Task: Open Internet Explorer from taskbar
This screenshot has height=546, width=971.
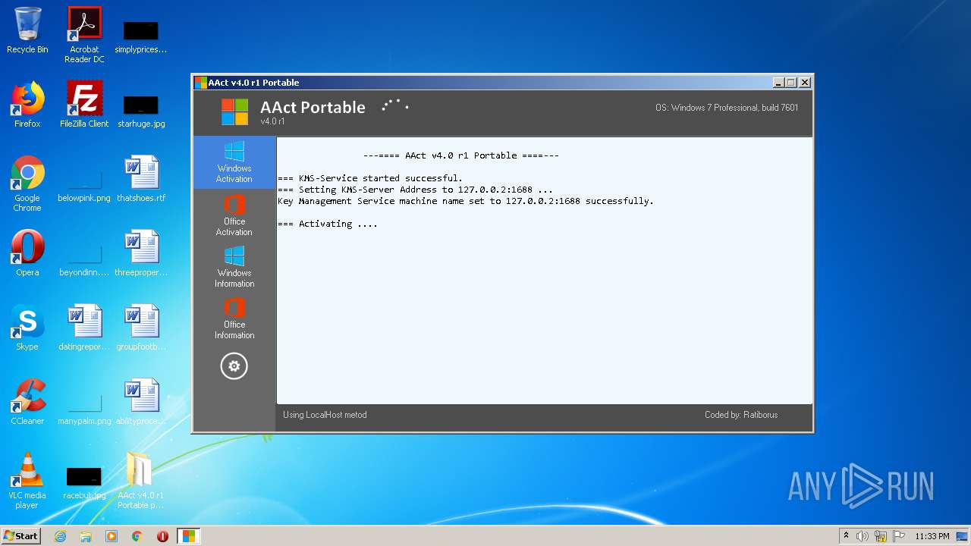Action: [x=60, y=536]
